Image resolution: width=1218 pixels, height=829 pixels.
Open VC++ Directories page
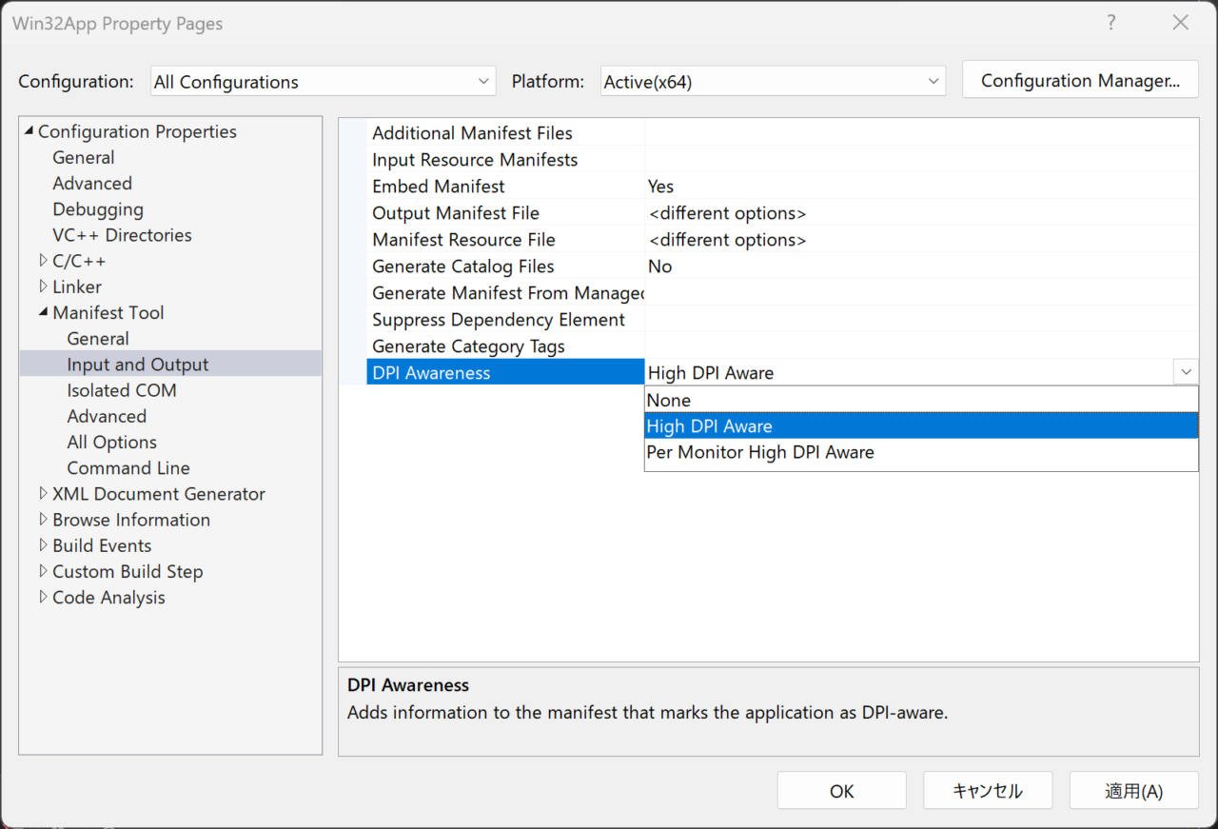[122, 235]
